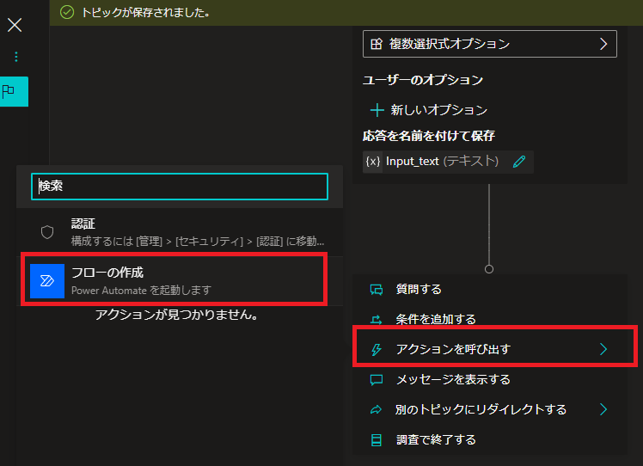Select the Input_text variable chip
Screen dimensions: 643x466
coord(448,162)
